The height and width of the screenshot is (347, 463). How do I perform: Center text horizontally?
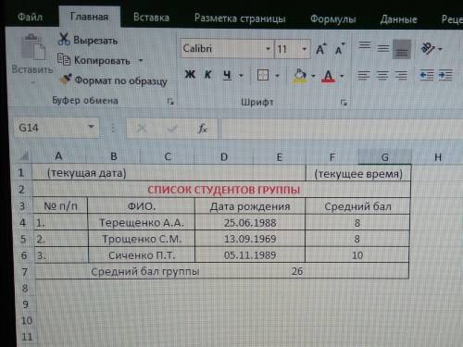(382, 75)
